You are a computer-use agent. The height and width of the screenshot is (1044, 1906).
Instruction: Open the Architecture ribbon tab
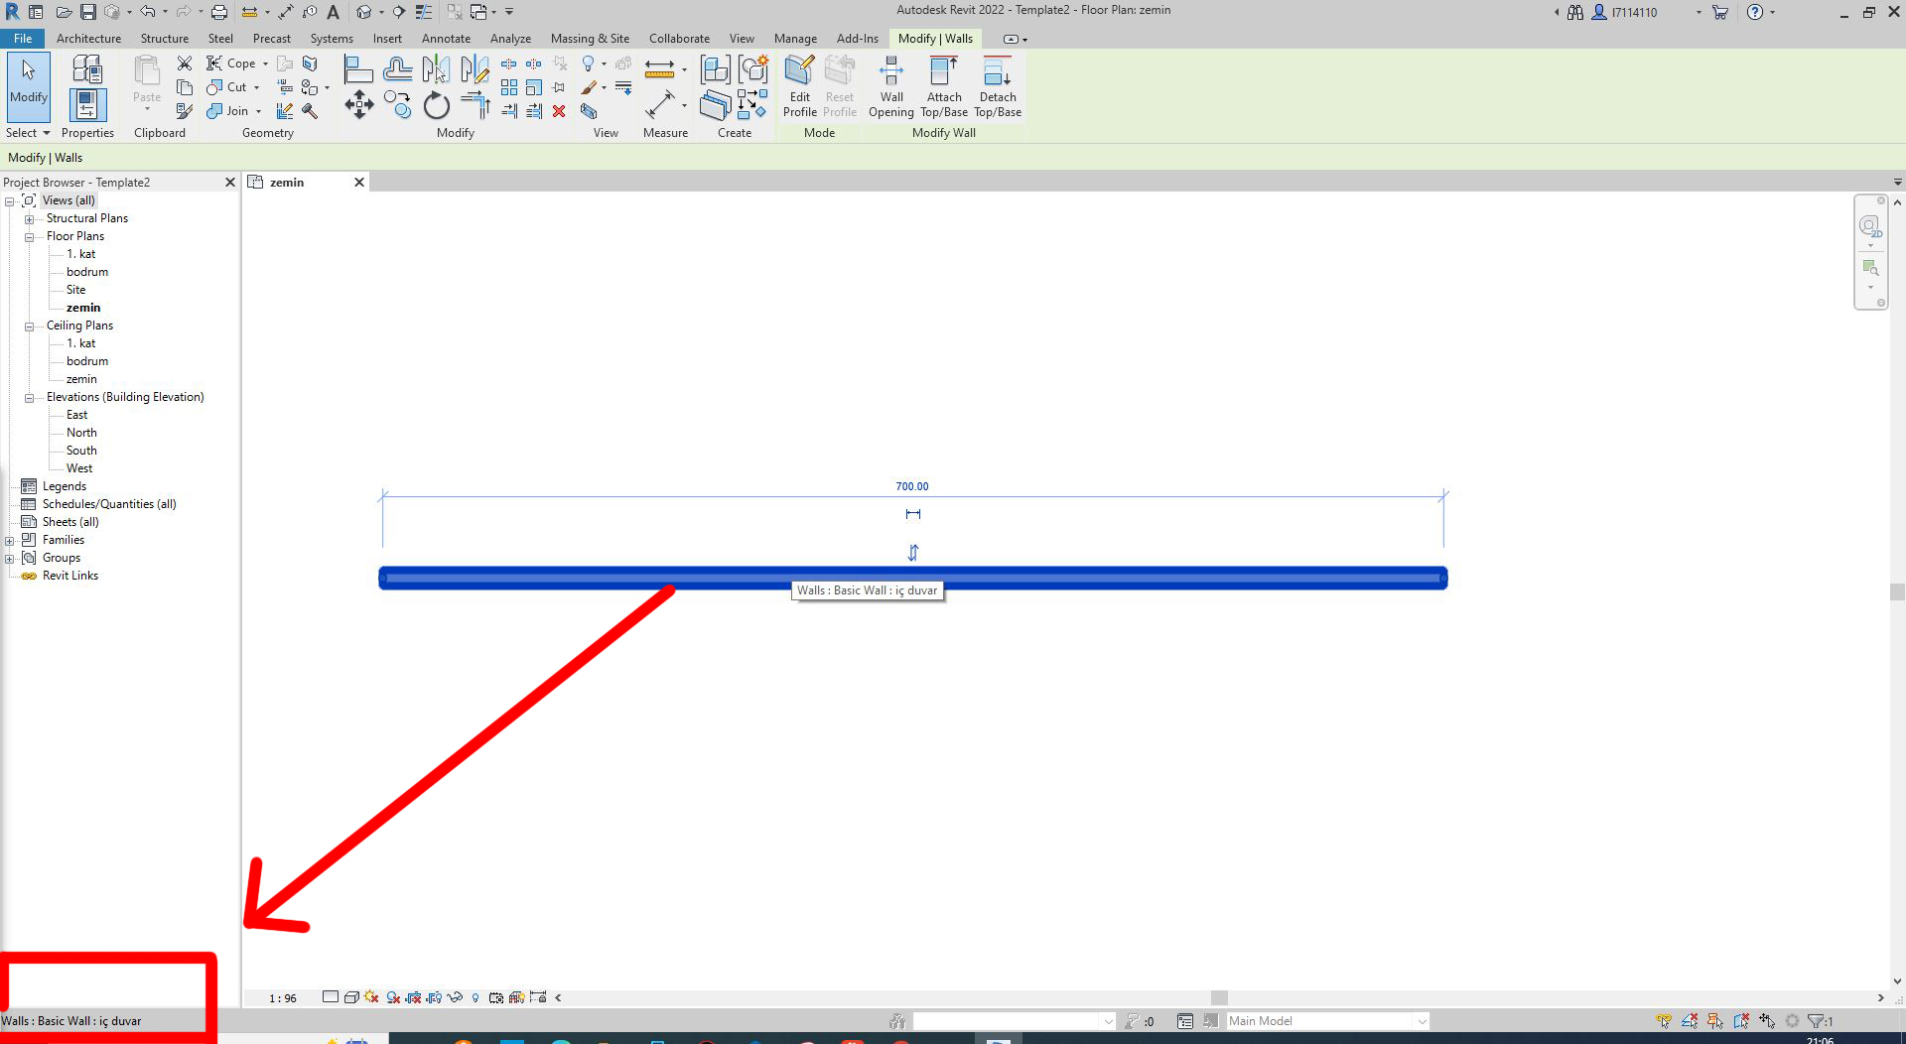(88, 39)
